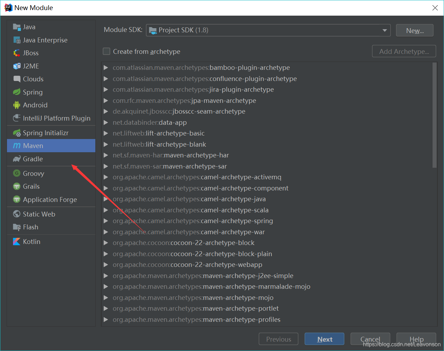
Task: Select camel-archetype-scala entry
Action: click(x=191, y=210)
